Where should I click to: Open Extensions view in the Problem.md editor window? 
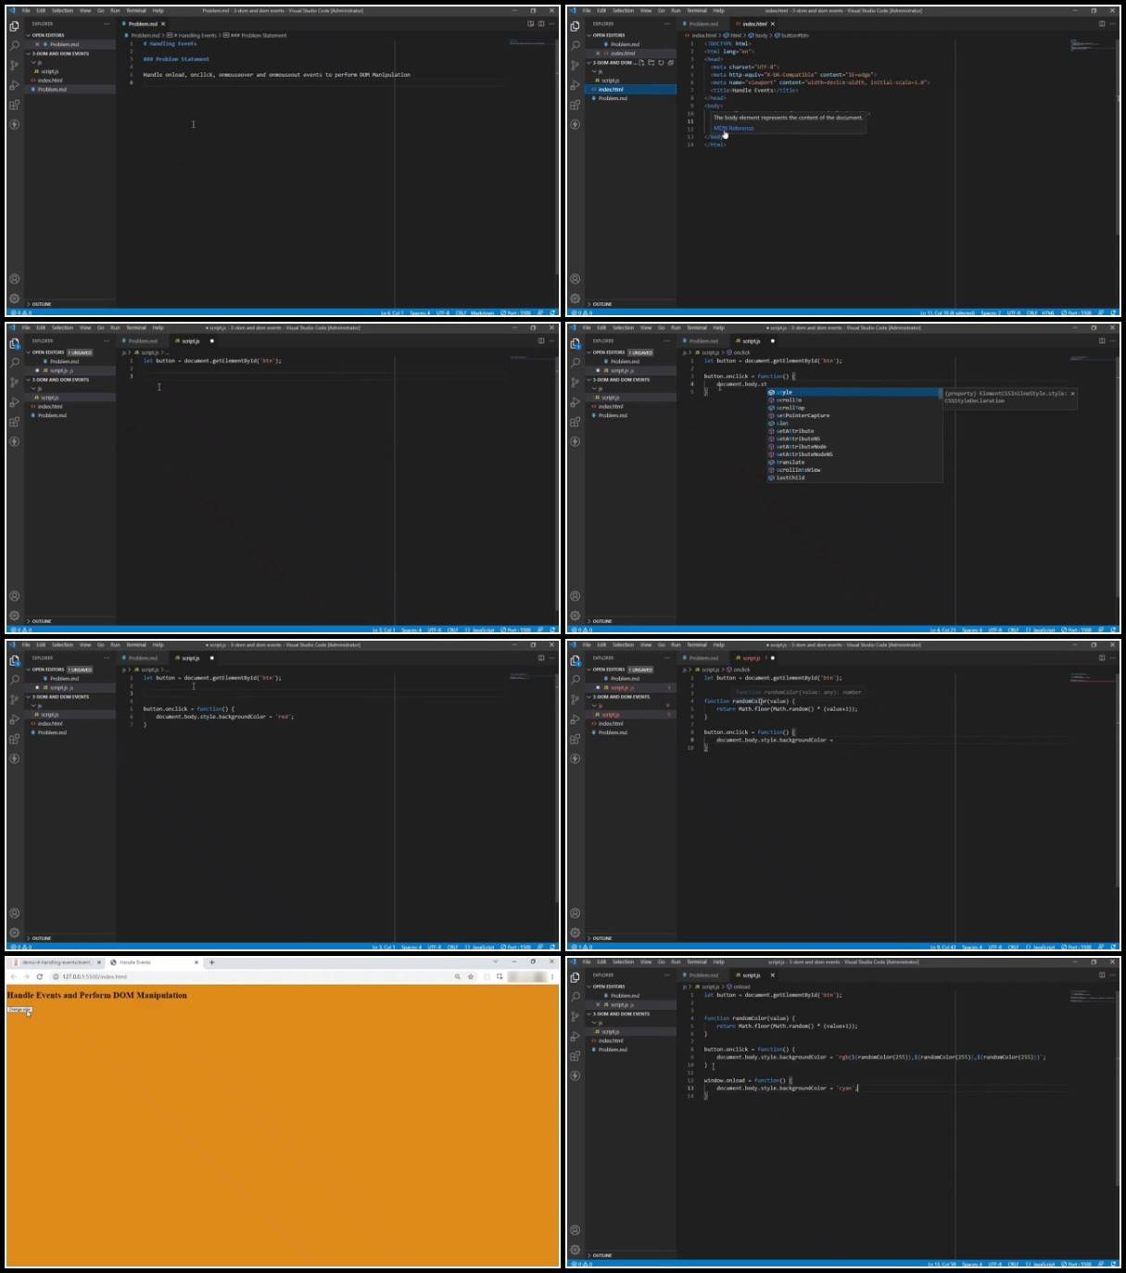tap(14, 105)
